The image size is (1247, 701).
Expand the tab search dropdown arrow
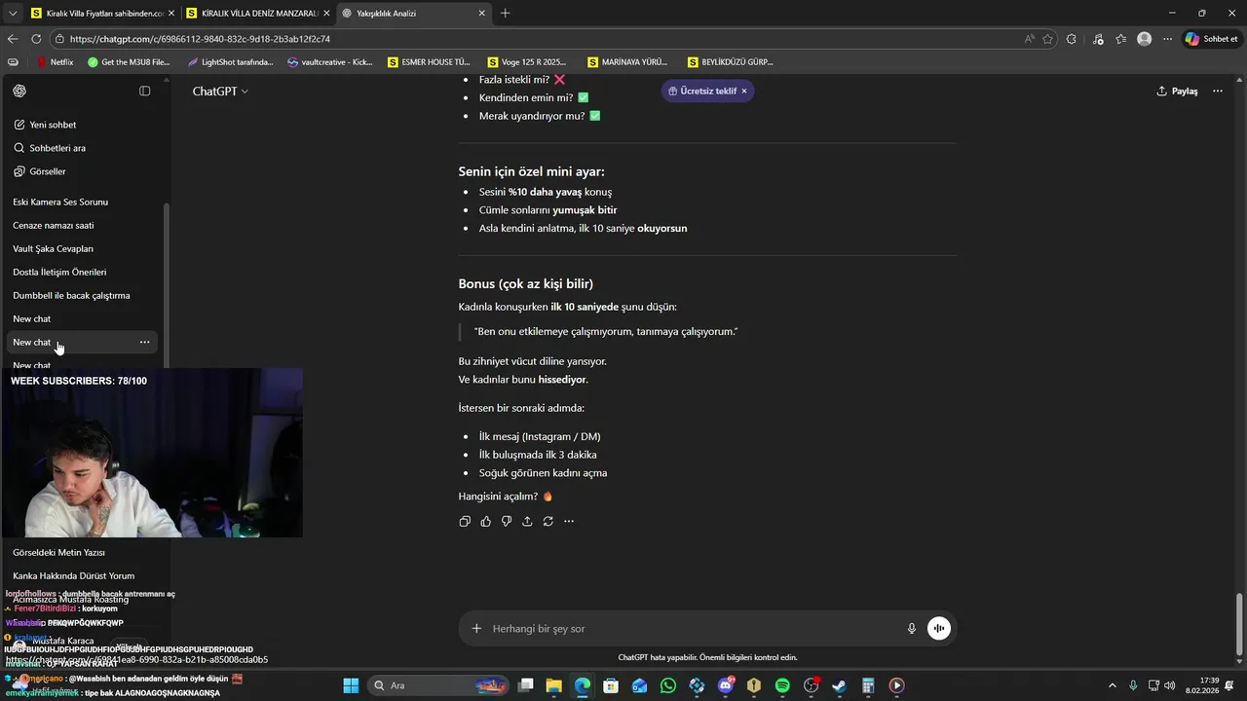[x=13, y=13]
